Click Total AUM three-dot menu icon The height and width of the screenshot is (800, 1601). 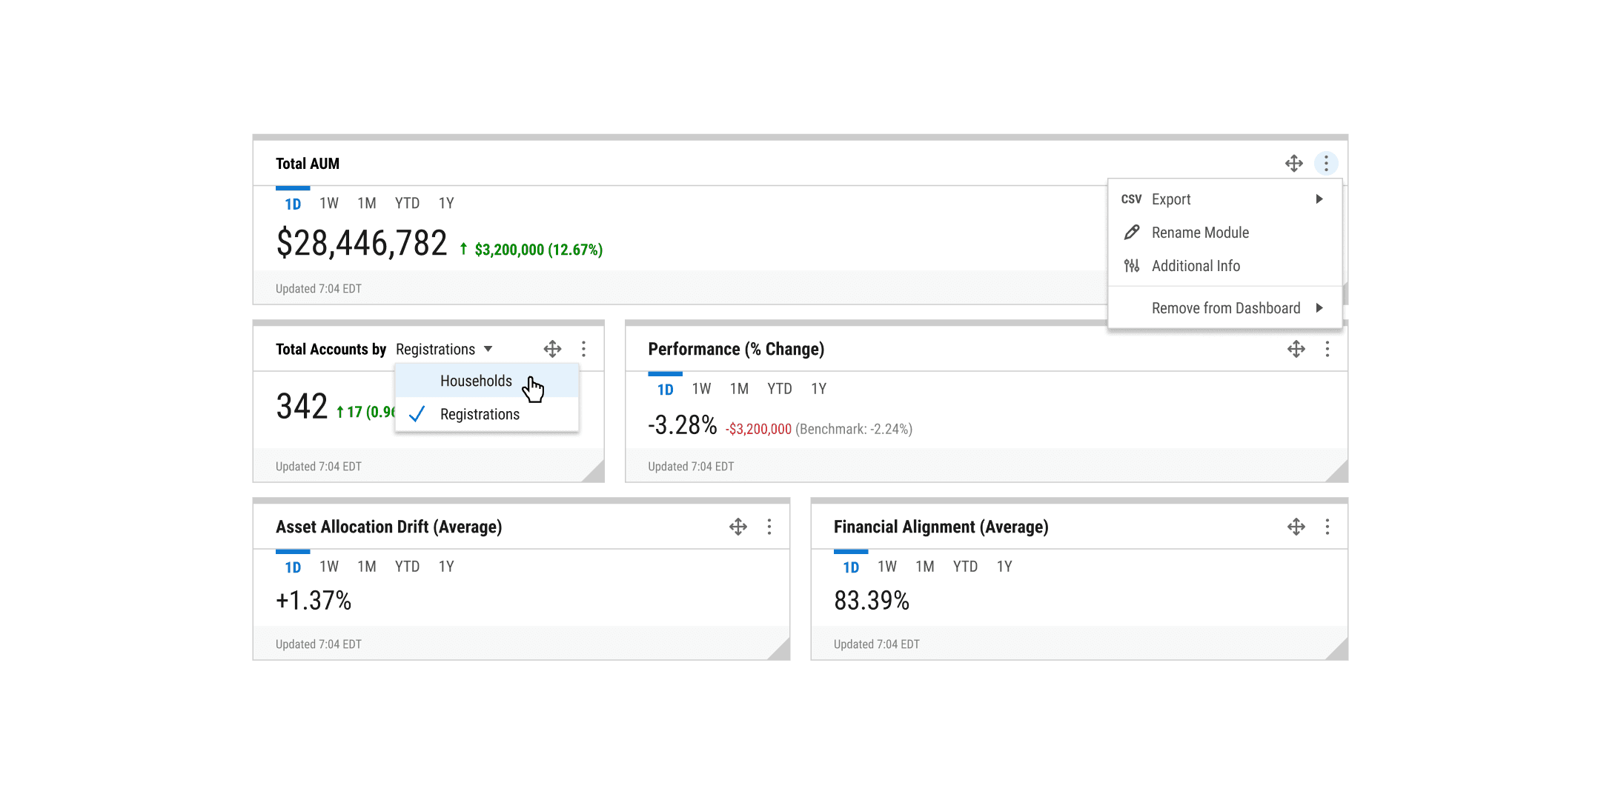[x=1326, y=163]
